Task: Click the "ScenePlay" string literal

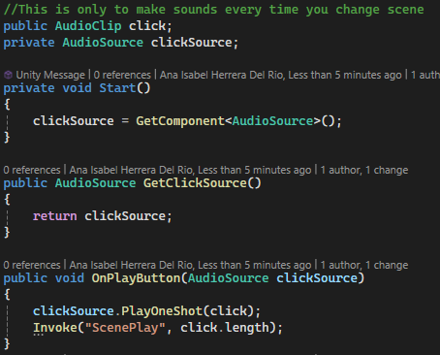Action: click(x=125, y=328)
